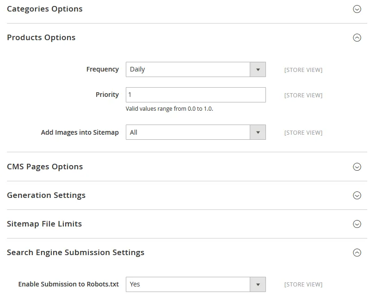Viewport: 370px width, 298px height.
Task: Click the [STORE VIEW] label beside Frequency
Action: 302,70
